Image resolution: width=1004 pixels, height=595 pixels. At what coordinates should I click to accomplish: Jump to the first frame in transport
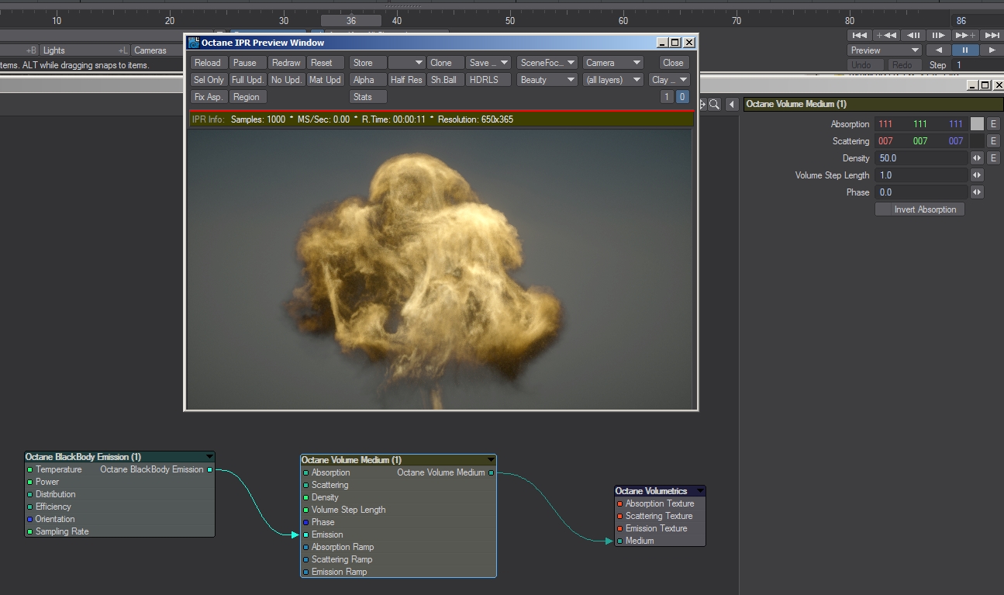859,35
